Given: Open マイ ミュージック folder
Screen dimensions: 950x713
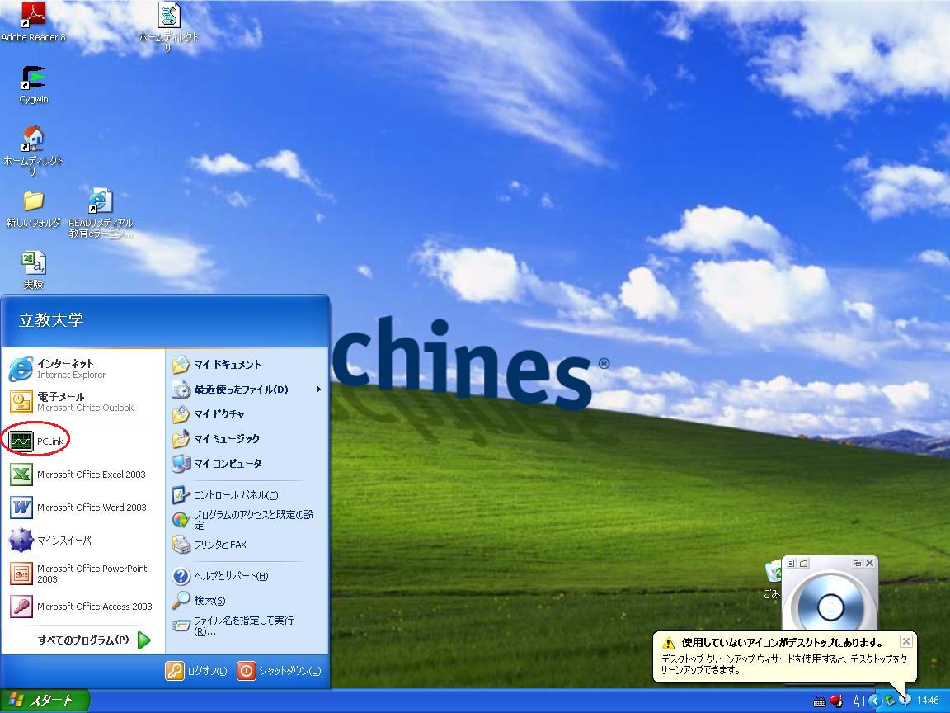Looking at the screenshot, I should [247, 439].
